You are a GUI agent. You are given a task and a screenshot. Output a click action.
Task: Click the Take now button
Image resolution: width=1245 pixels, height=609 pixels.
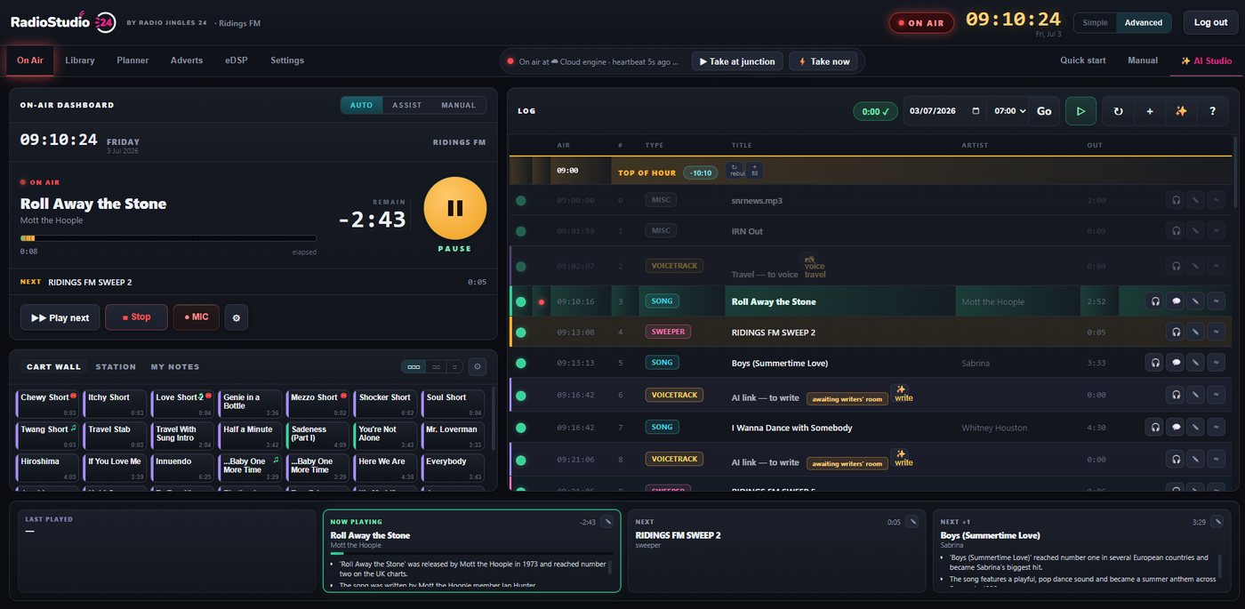(823, 61)
